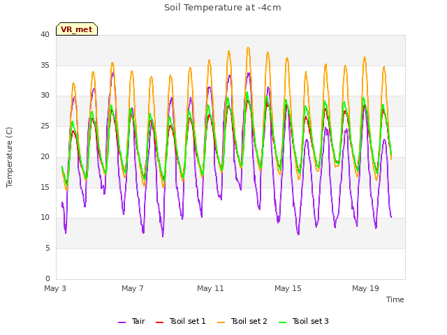The image size is (447, 335).
Task: Click the purple Tair legend color marker
Action: (x=122, y=322)
